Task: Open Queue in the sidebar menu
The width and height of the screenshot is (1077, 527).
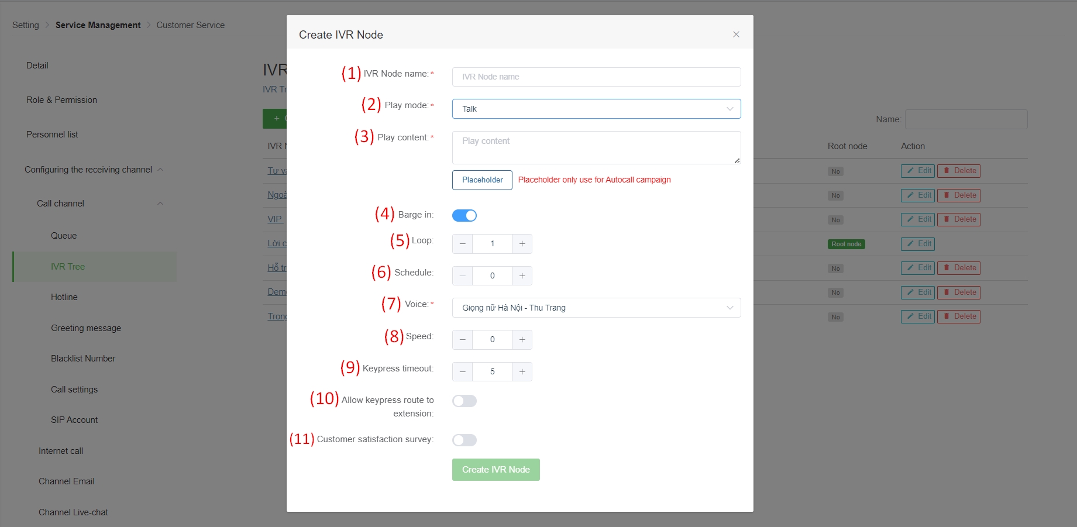Action: tap(64, 236)
